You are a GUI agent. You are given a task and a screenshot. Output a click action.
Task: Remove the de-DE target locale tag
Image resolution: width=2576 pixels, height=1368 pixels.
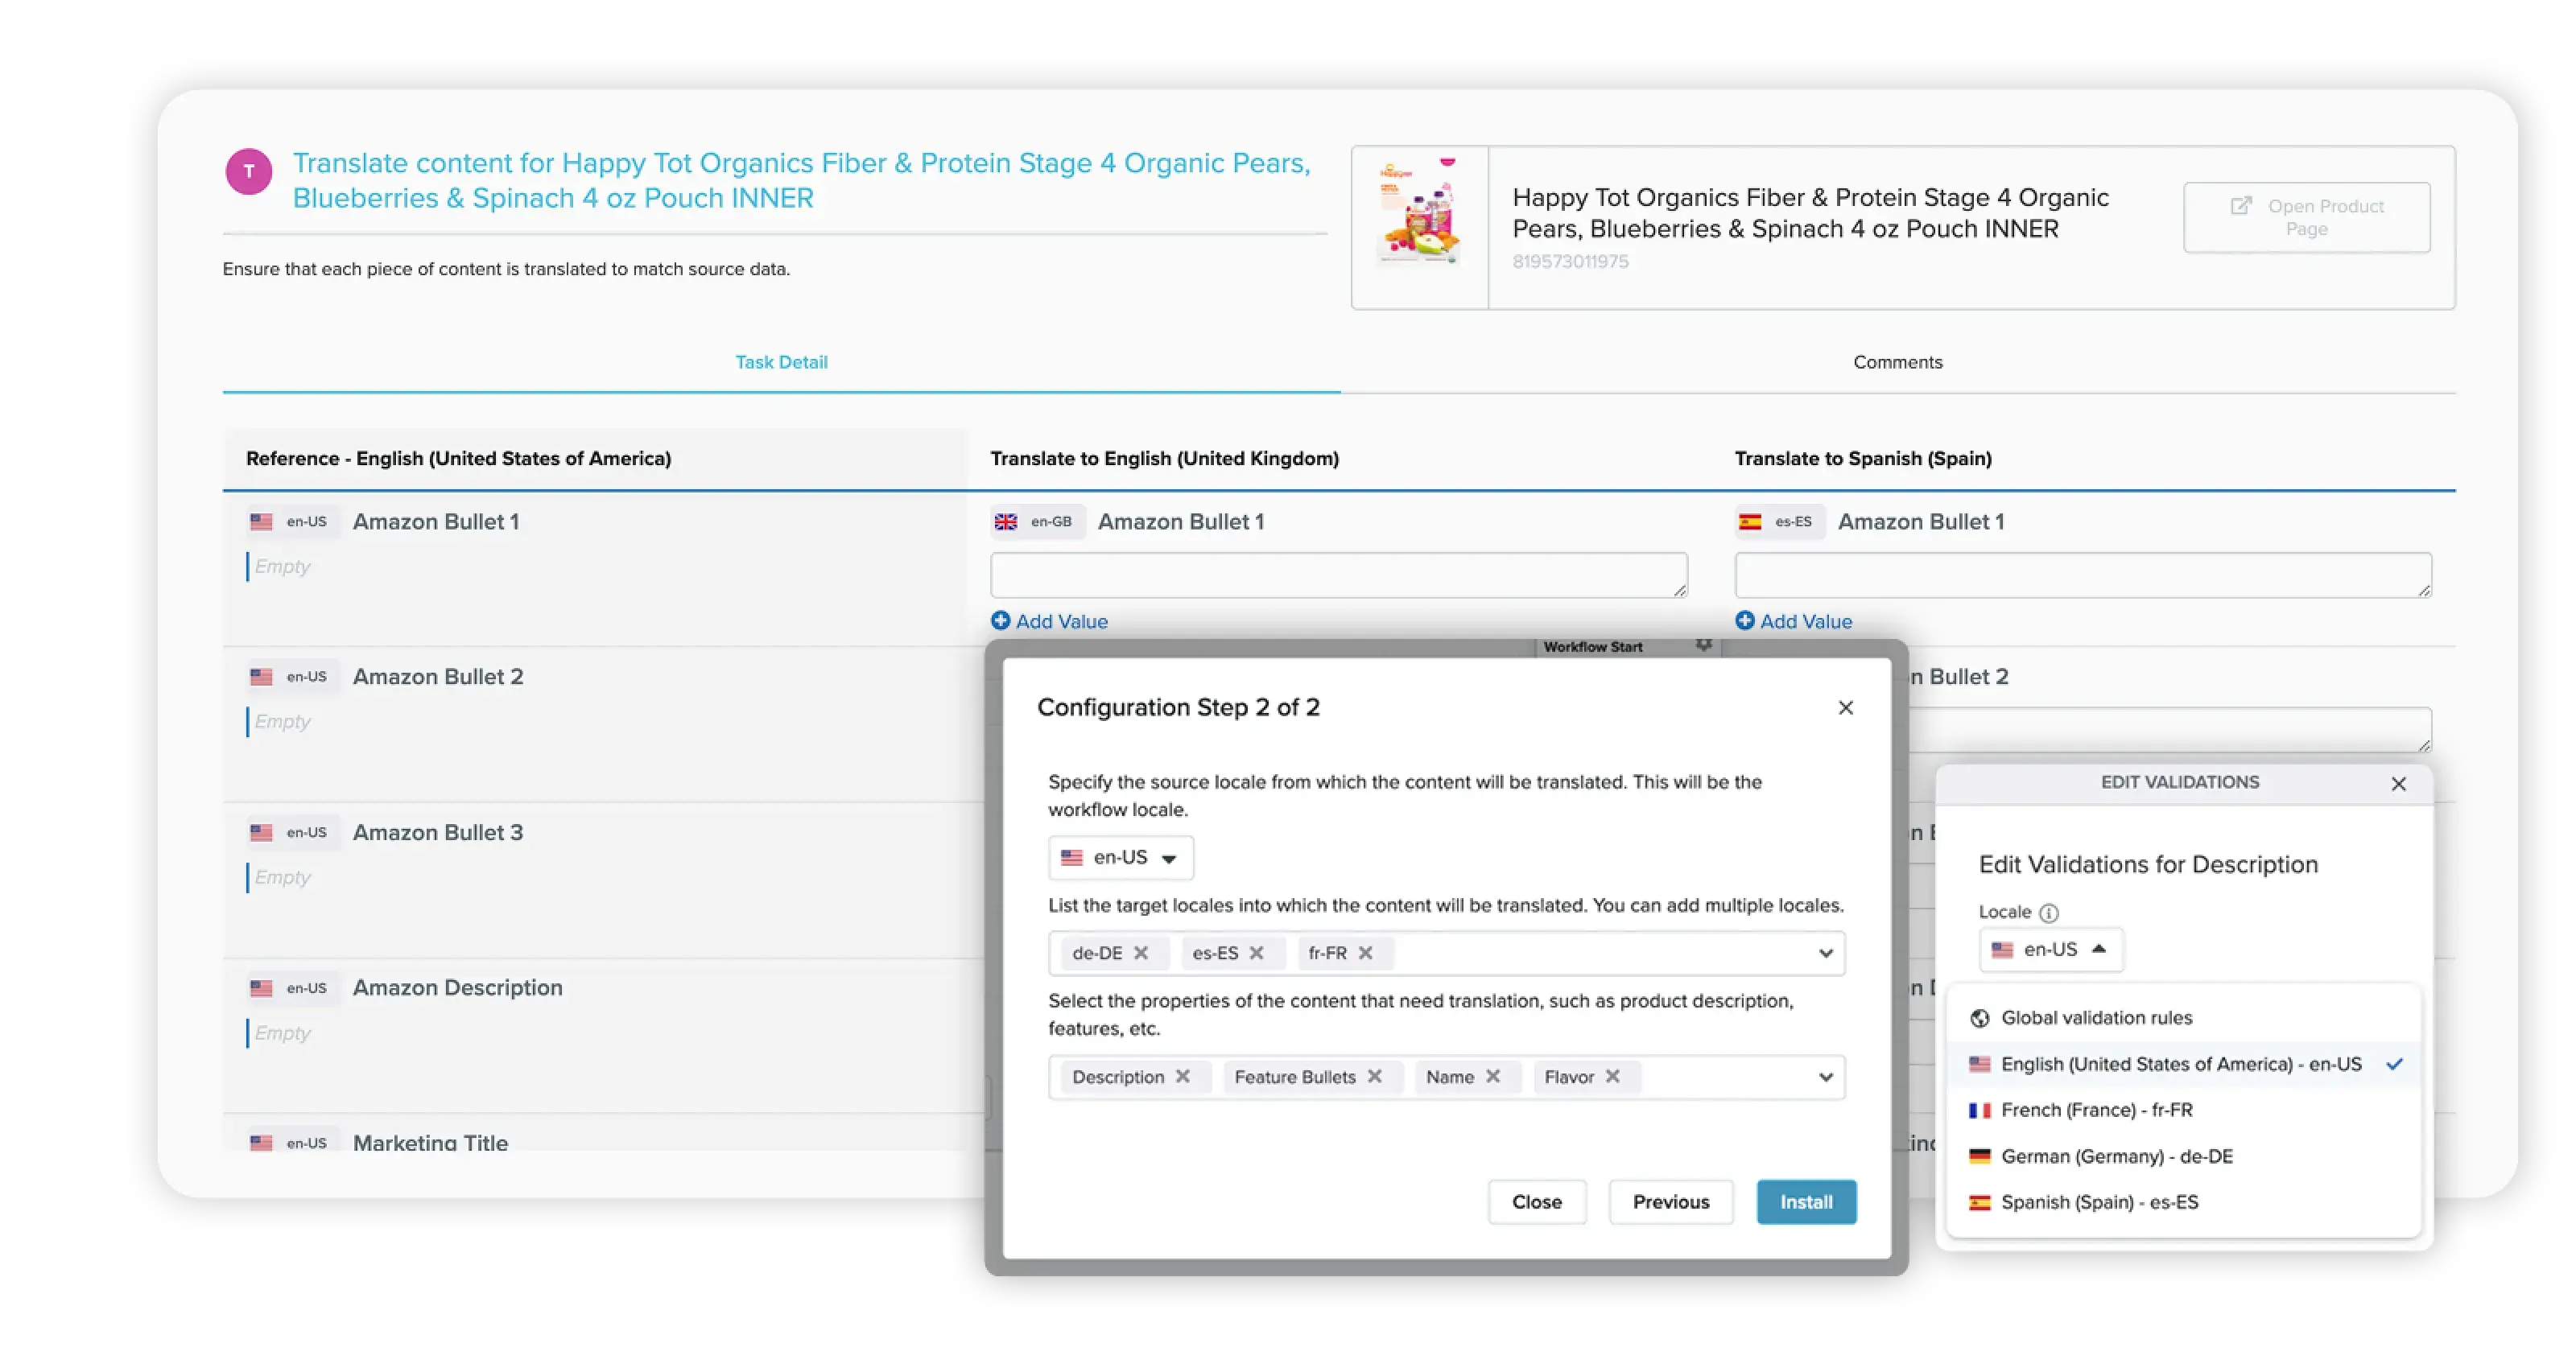1141,953
